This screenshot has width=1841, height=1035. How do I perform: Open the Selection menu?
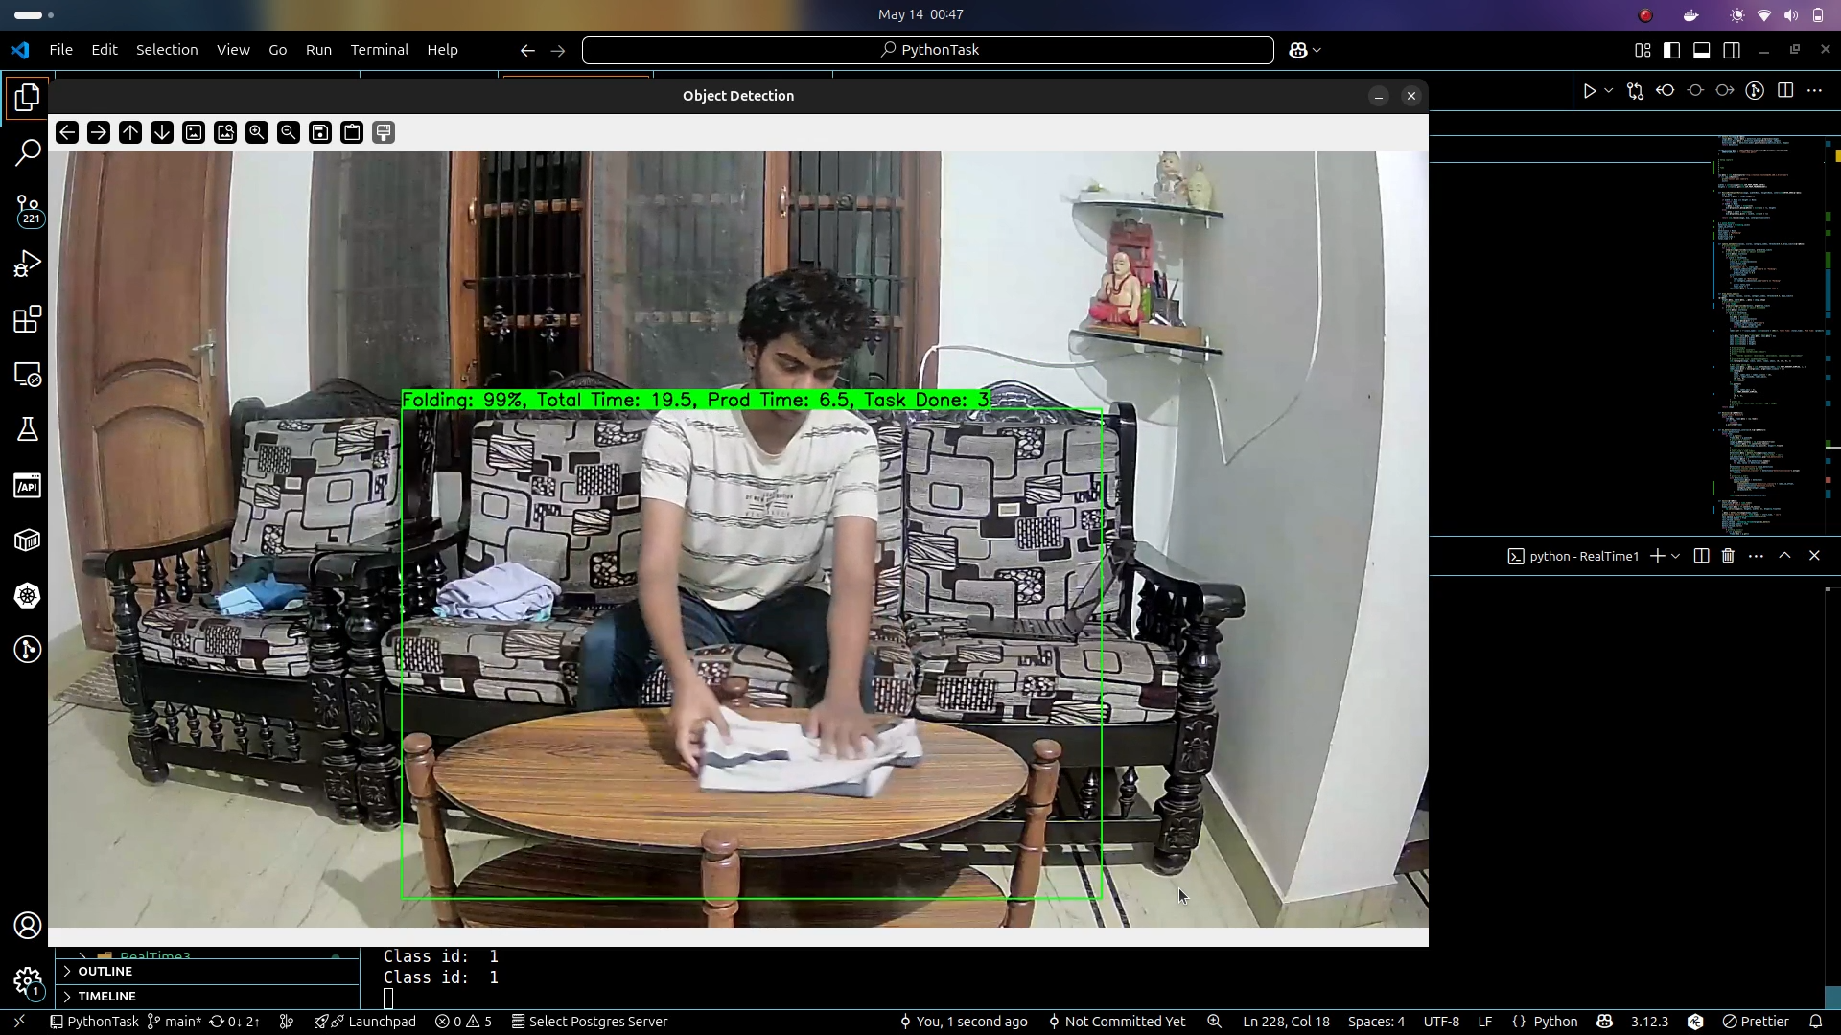[x=167, y=50]
